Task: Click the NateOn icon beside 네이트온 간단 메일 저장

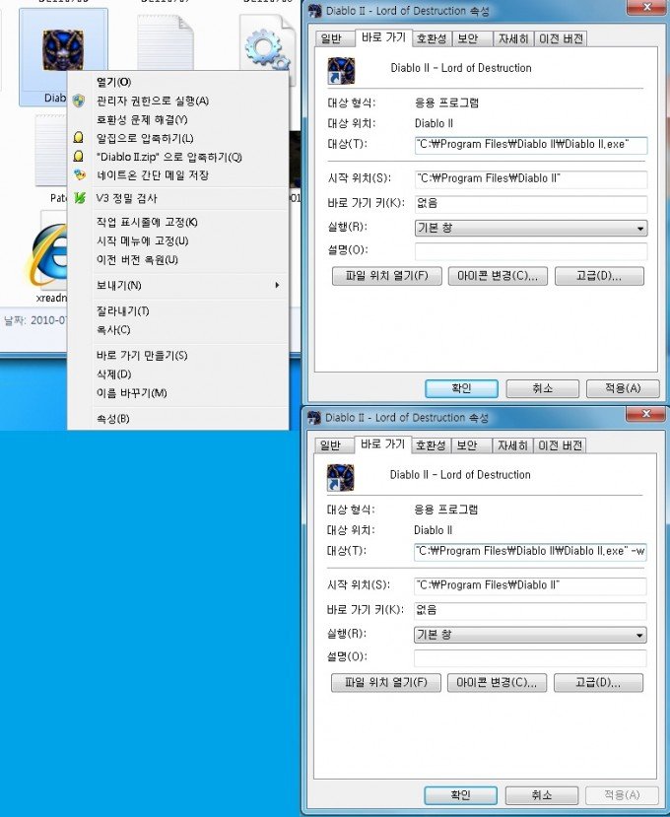Action: 79,175
